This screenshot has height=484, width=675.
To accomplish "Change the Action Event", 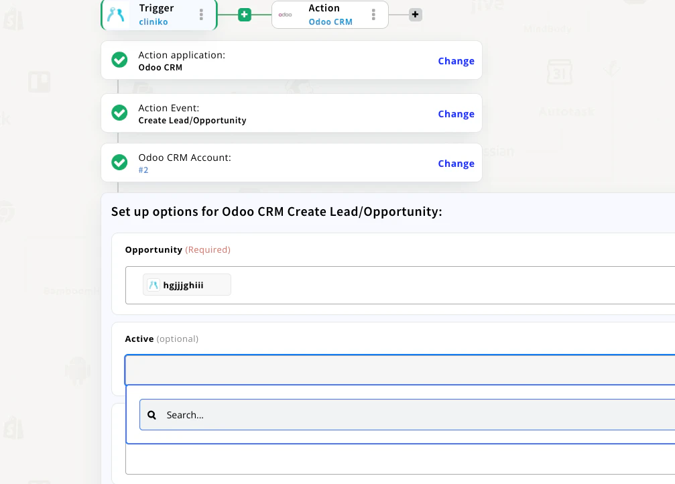I will [456, 114].
